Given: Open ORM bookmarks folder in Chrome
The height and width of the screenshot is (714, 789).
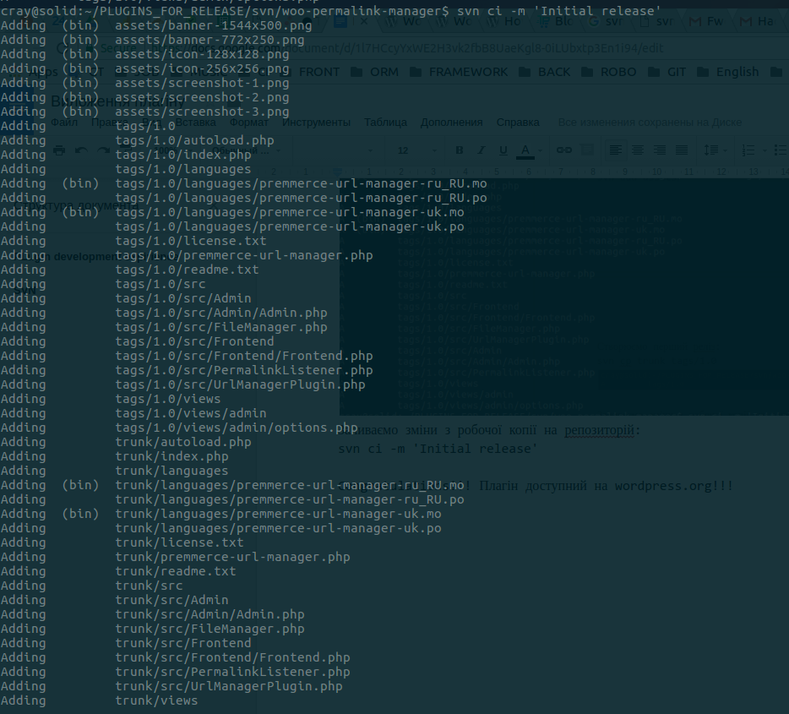Looking at the screenshot, I should click(375, 72).
